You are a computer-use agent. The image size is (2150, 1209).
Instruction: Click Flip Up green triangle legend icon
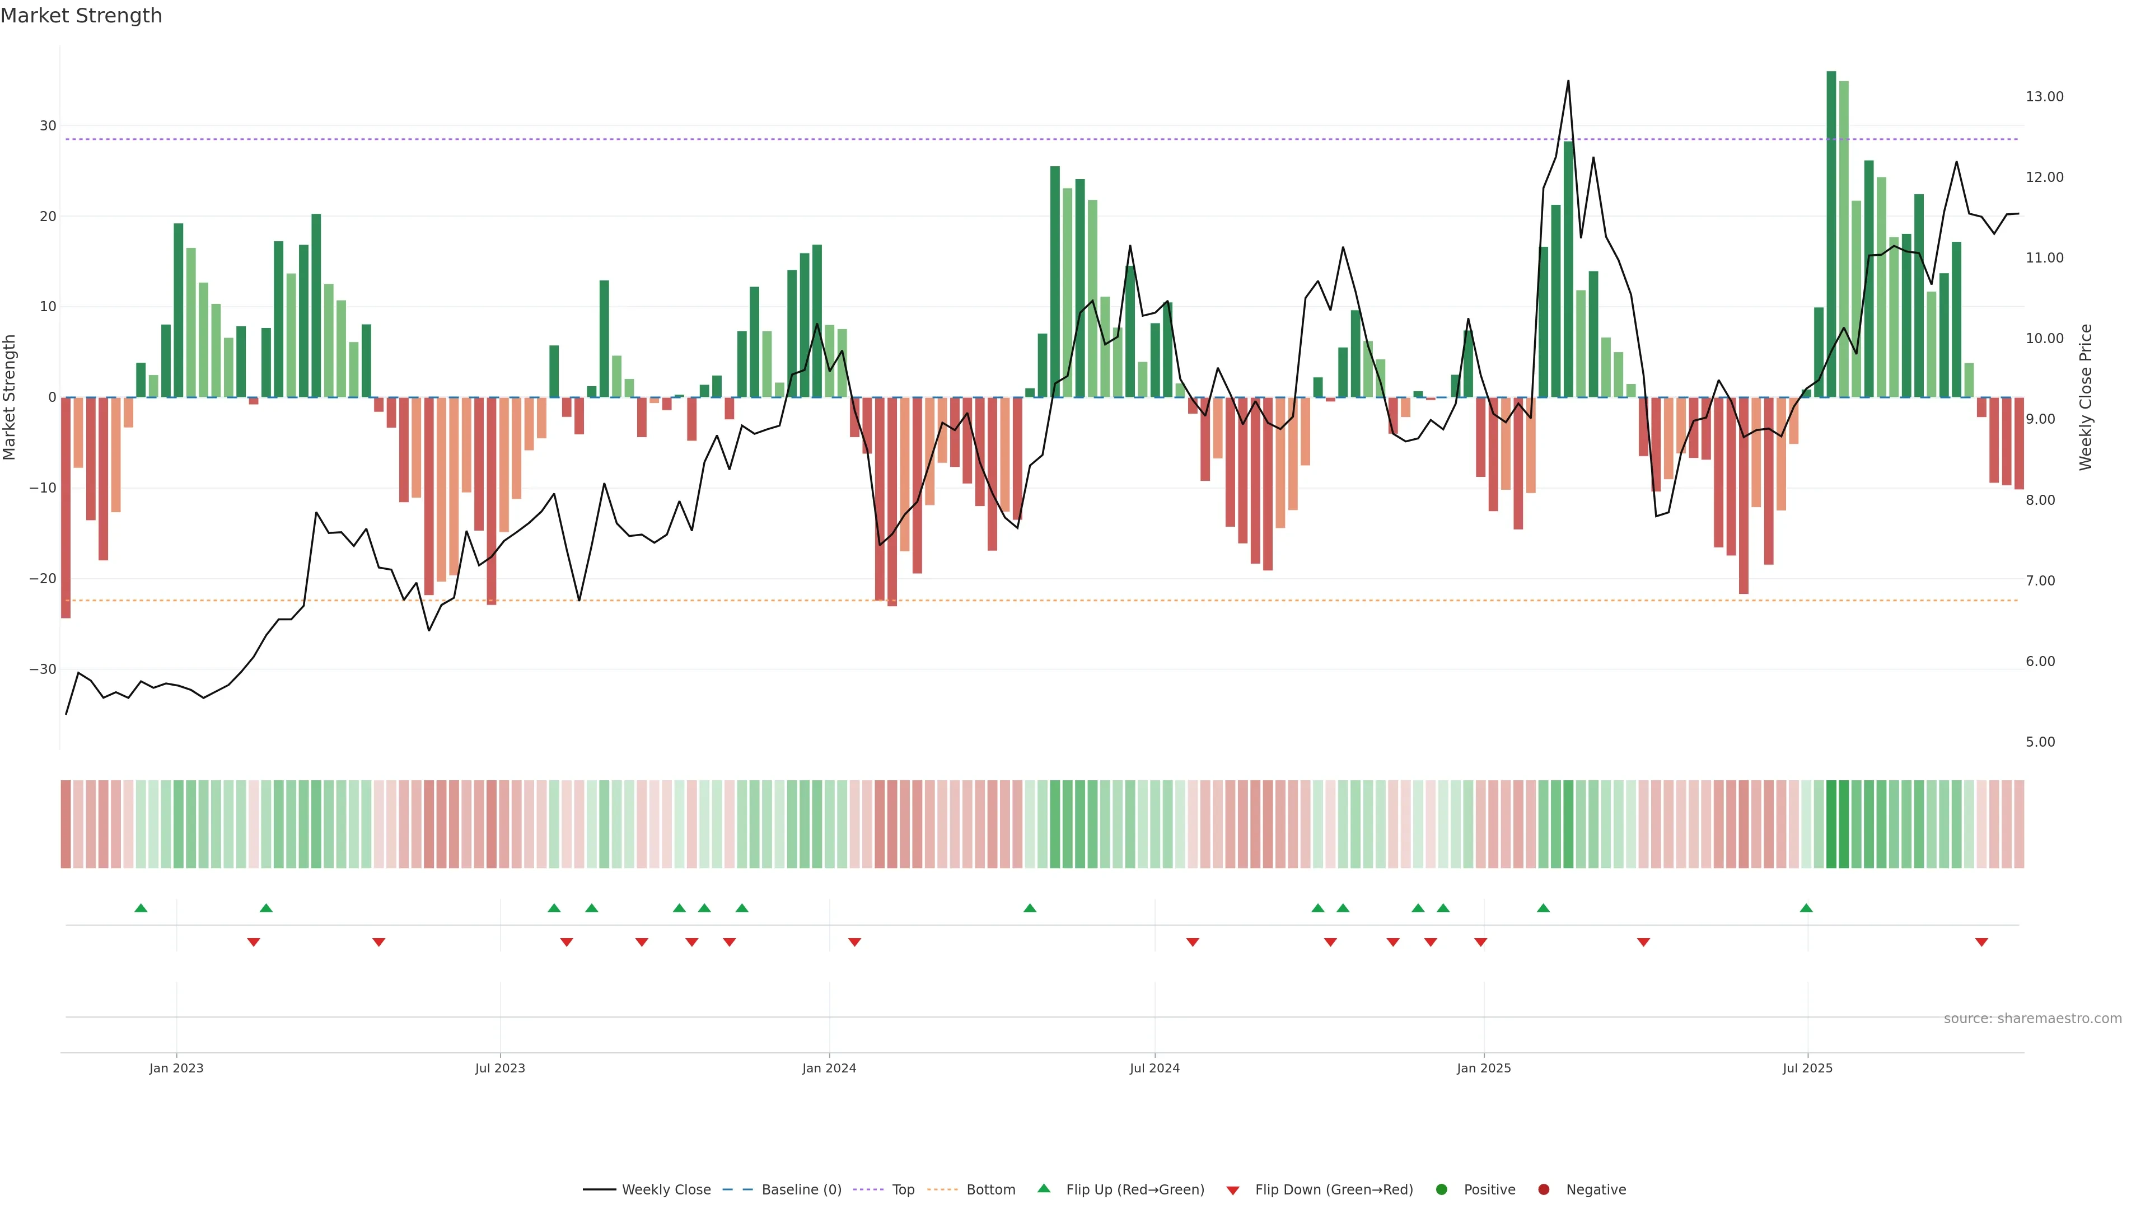[1043, 1188]
